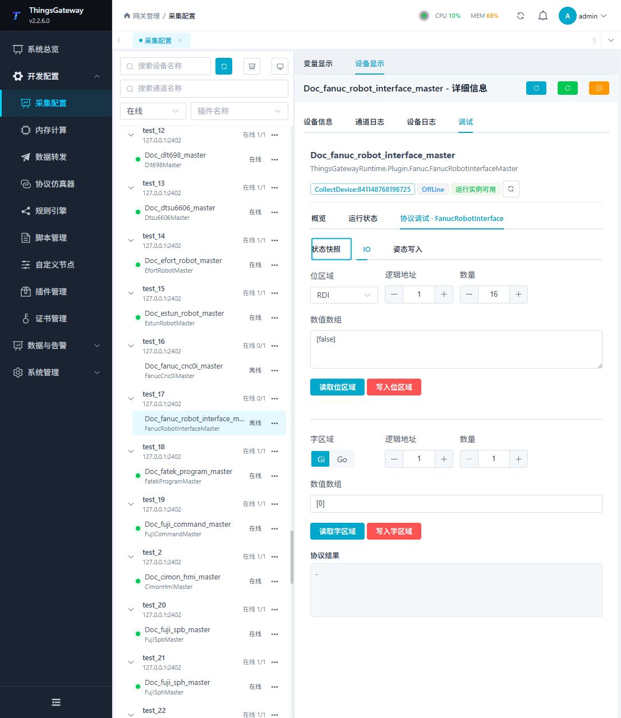This screenshot has height=718, width=621.
Task: Decrease the word area 逻辑地址 value
Action: (x=394, y=459)
